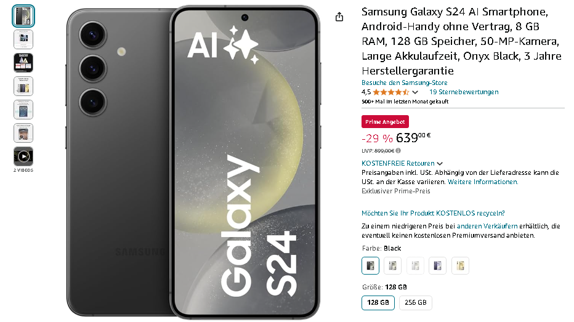Click the share icon beside product image
Screen dimensions: 574x322
pos(339,17)
